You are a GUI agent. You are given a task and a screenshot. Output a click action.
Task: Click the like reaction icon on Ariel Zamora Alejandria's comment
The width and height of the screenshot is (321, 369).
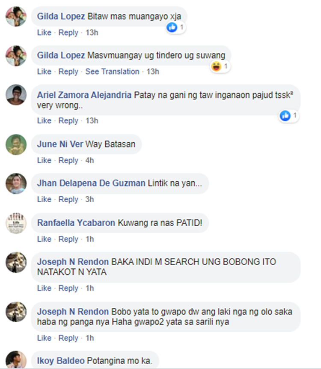click(285, 116)
